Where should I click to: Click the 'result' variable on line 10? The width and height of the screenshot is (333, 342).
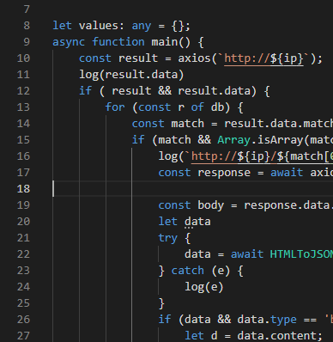(x=138, y=58)
